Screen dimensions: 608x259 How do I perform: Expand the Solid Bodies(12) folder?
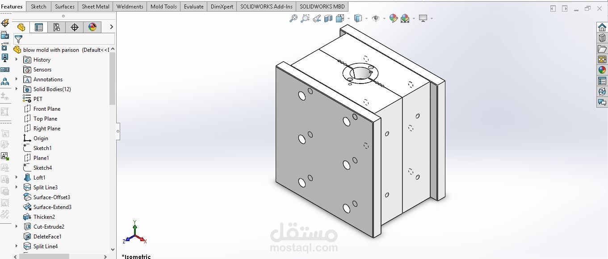17,89
